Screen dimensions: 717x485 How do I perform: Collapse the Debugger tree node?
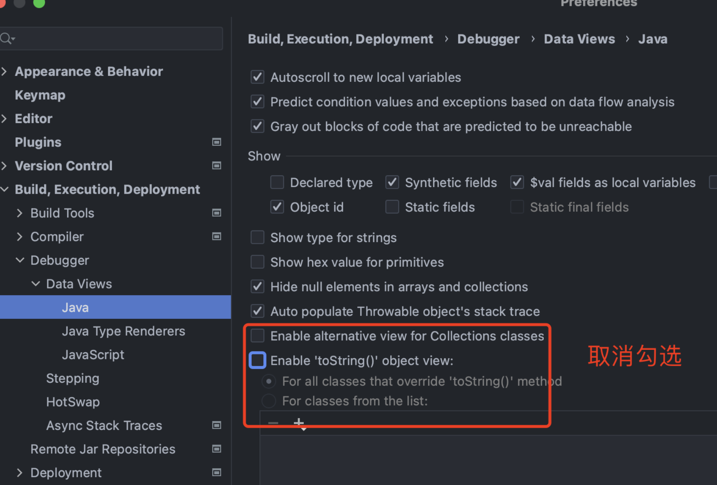point(20,260)
